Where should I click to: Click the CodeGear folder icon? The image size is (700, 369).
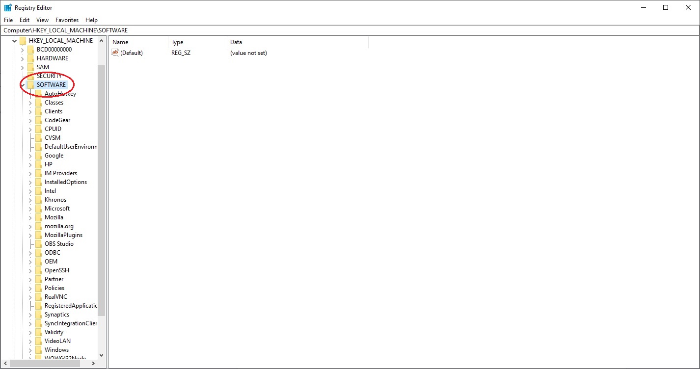click(38, 120)
